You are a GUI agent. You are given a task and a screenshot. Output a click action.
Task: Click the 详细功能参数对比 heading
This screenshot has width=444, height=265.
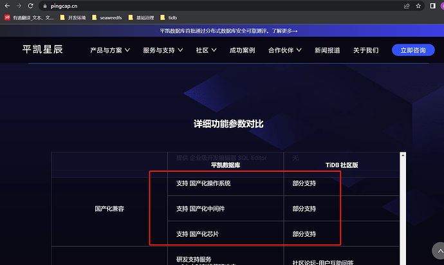coord(228,123)
